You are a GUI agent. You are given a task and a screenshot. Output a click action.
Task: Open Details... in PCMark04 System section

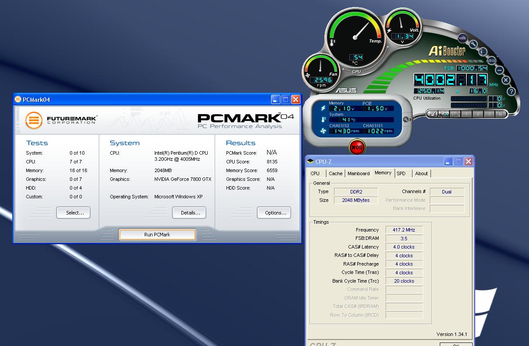[x=189, y=213]
